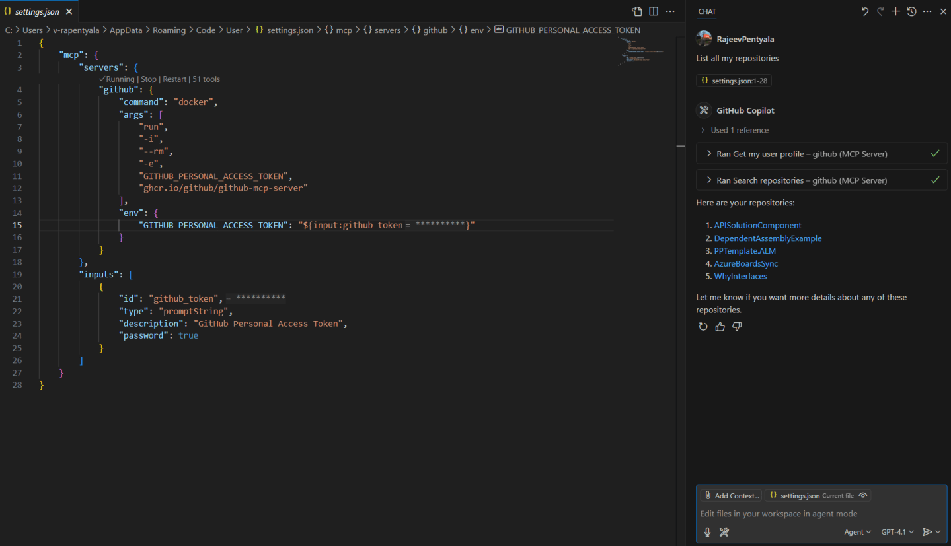Split the editor using the split icon

653,11
